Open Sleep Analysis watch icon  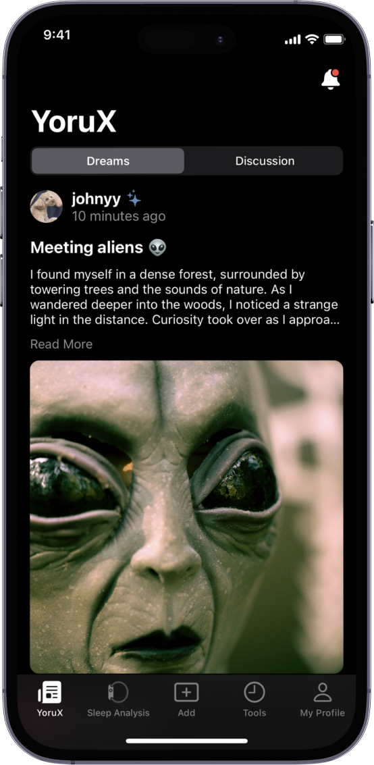coord(118,692)
